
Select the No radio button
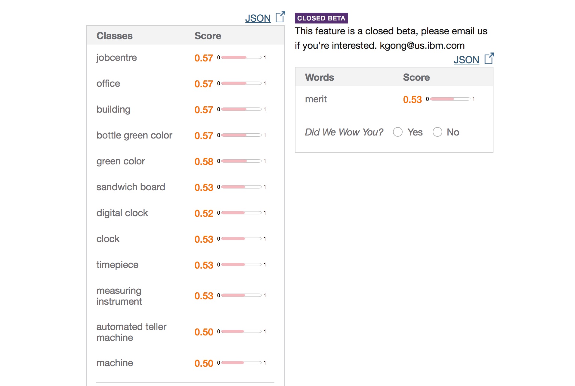(x=437, y=132)
